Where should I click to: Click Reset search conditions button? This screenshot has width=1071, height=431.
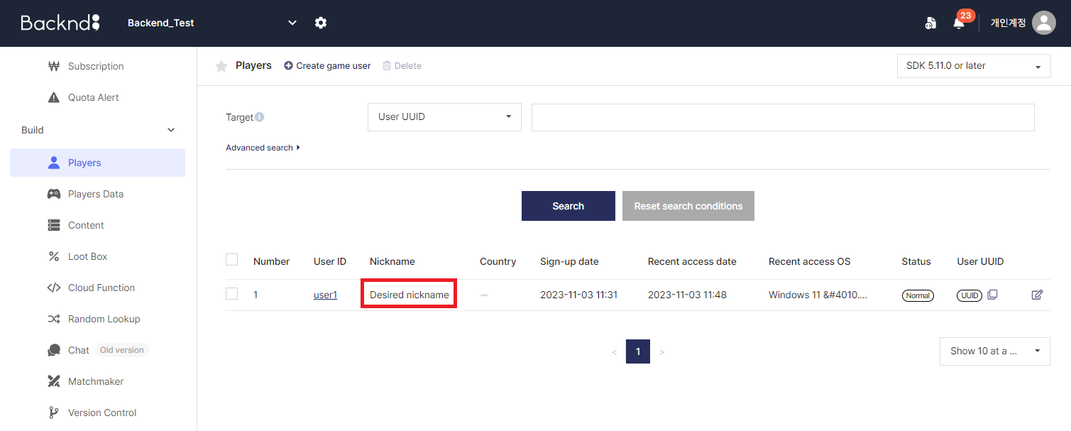[x=688, y=206]
